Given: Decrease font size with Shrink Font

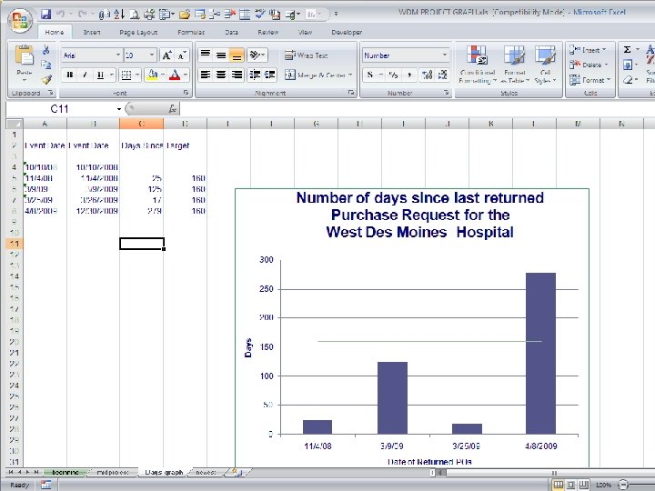Looking at the screenshot, I should 181,55.
